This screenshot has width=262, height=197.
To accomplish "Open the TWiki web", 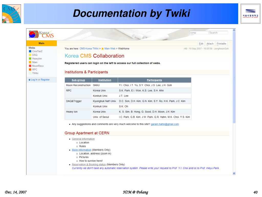I will click(x=35, y=73).
